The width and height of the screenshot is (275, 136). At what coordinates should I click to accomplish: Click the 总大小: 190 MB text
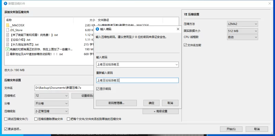pos(14,70)
